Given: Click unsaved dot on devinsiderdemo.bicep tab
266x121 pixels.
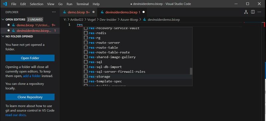Looking at the screenshot, I should 144,12.
